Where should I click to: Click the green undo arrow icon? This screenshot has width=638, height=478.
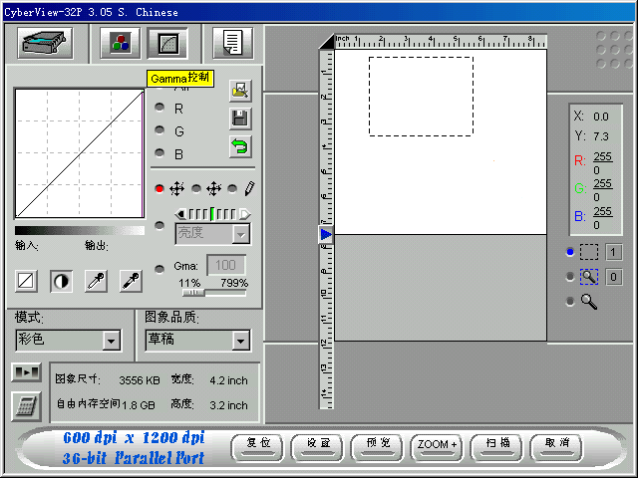click(x=240, y=146)
